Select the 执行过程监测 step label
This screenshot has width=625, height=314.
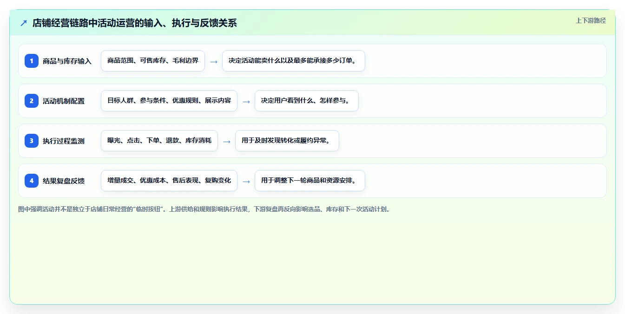[x=64, y=141]
